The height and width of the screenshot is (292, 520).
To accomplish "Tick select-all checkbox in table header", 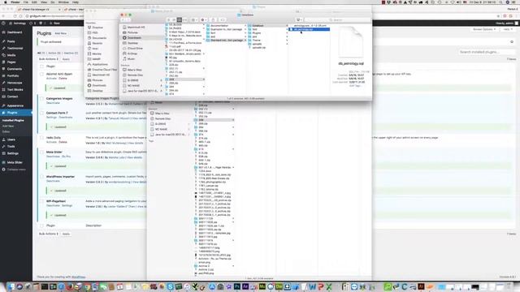I will (41, 67).
